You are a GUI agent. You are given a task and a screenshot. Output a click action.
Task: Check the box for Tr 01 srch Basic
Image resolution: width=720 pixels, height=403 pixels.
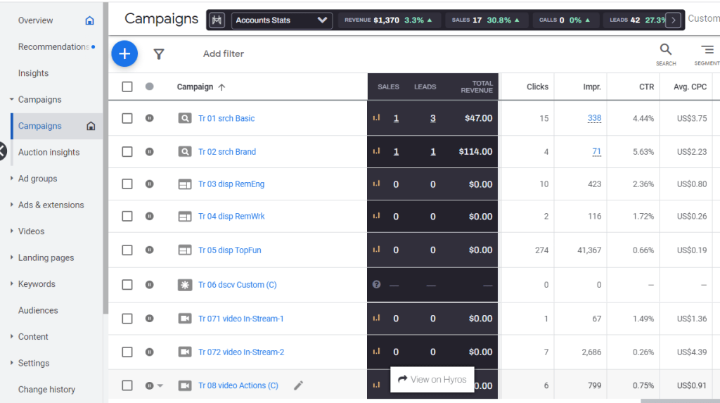click(x=127, y=118)
